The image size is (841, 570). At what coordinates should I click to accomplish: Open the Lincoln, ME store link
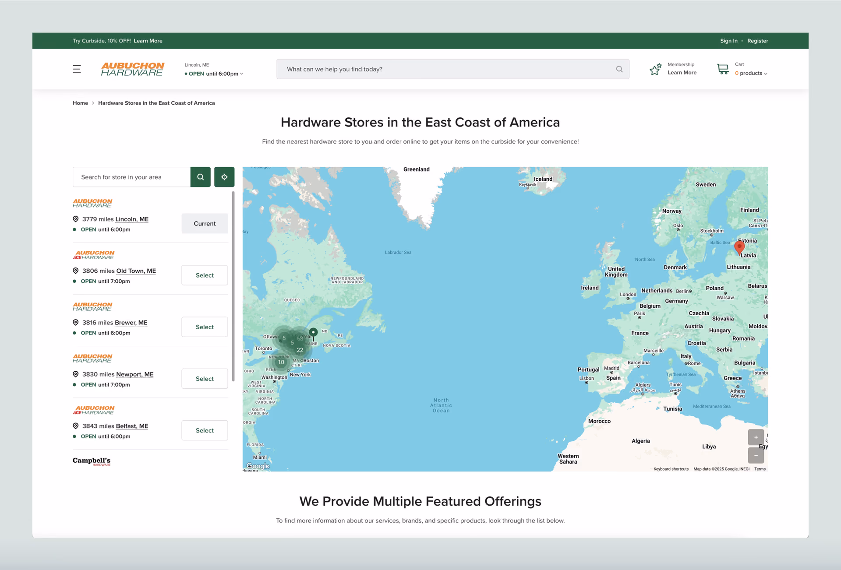(132, 219)
